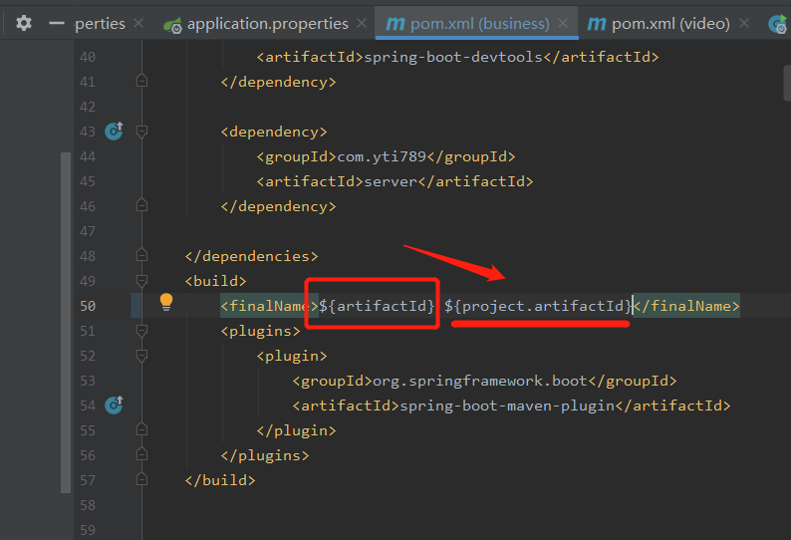Screen dimensions: 791x540
Task: Click the closing </plugins> tag
Action: (265, 455)
